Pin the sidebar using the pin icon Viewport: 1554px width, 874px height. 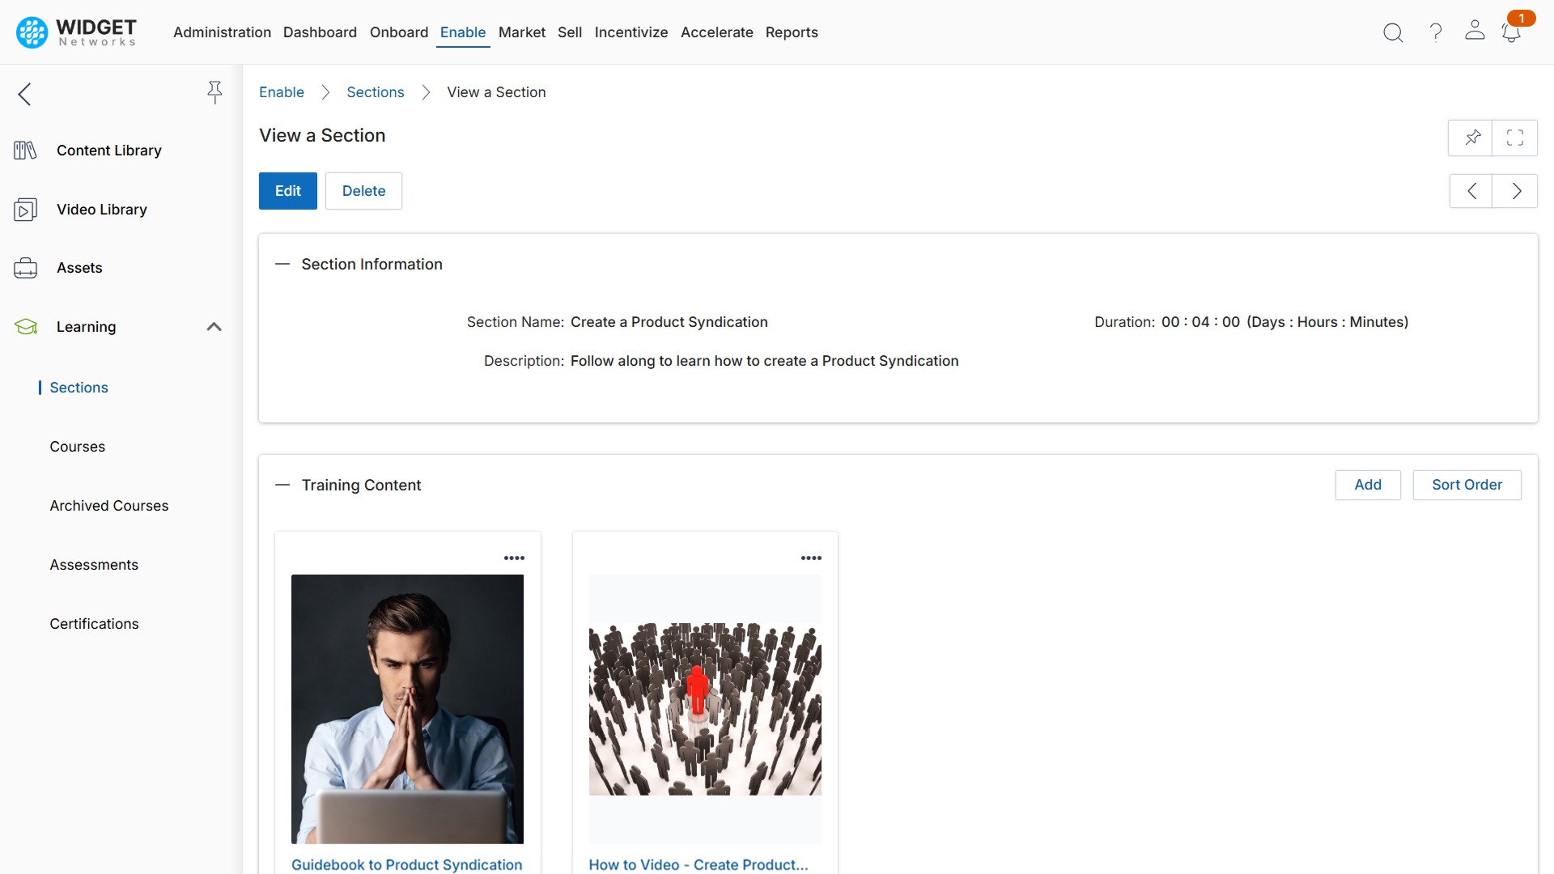214,92
